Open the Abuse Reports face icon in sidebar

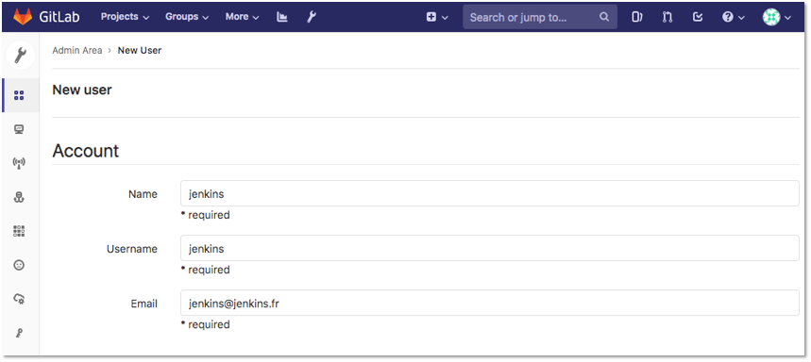pyautogui.click(x=19, y=265)
